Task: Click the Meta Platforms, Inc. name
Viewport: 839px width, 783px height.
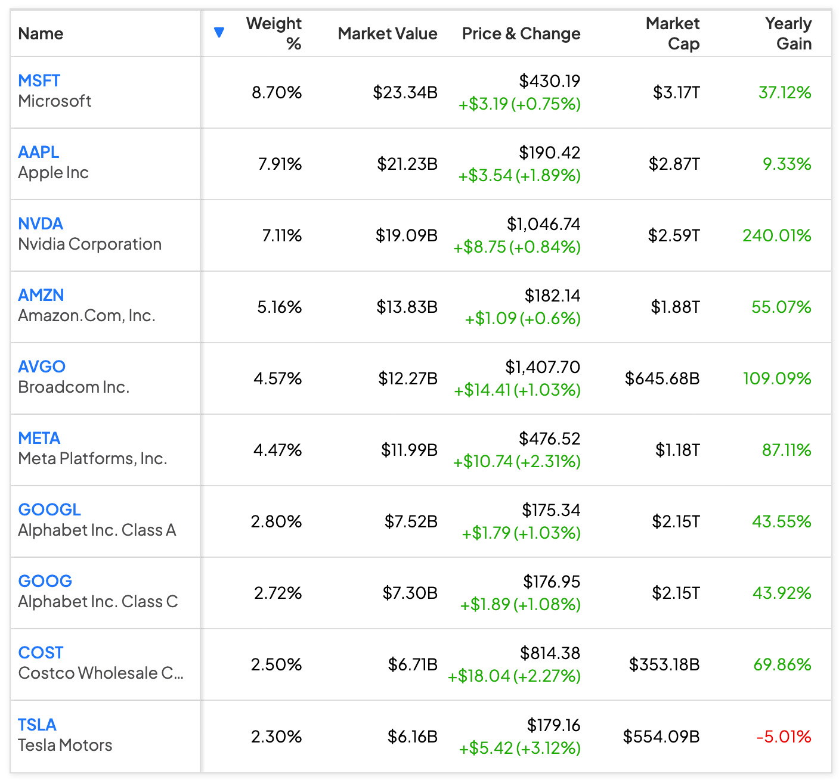Action: (93, 458)
